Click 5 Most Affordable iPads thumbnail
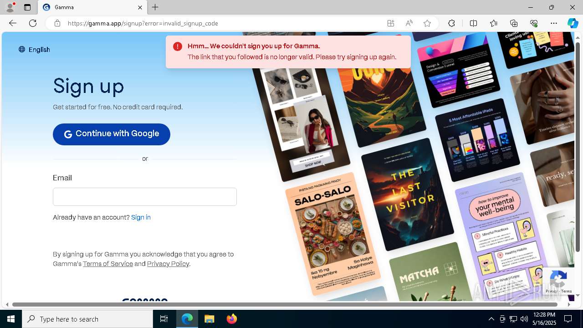Screen dimensions: 583x328 click(477, 140)
